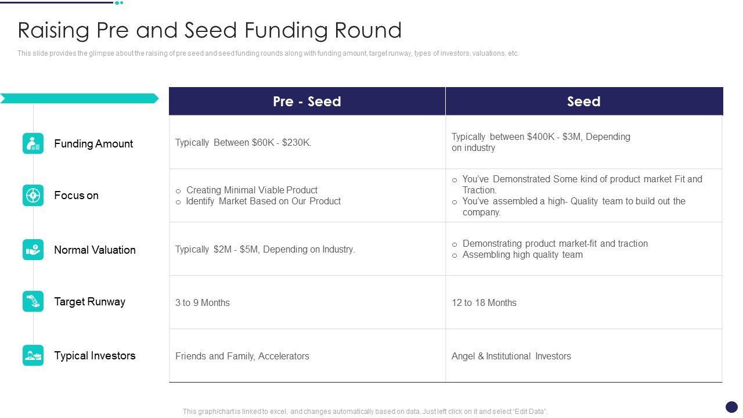Click the 'Friends and Family, Accelerators' cell
Image resolution: width=743 pixels, height=418 pixels.
[x=242, y=356]
